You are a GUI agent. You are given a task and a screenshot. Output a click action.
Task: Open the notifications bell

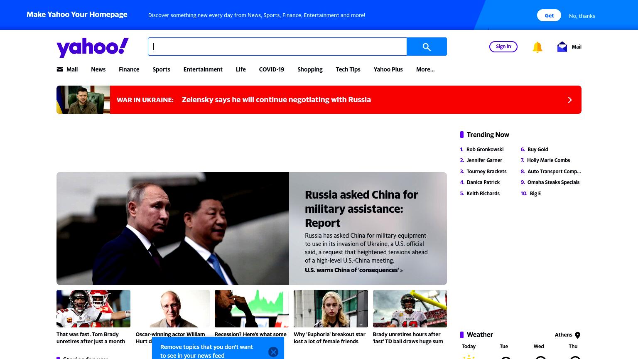coord(537,47)
